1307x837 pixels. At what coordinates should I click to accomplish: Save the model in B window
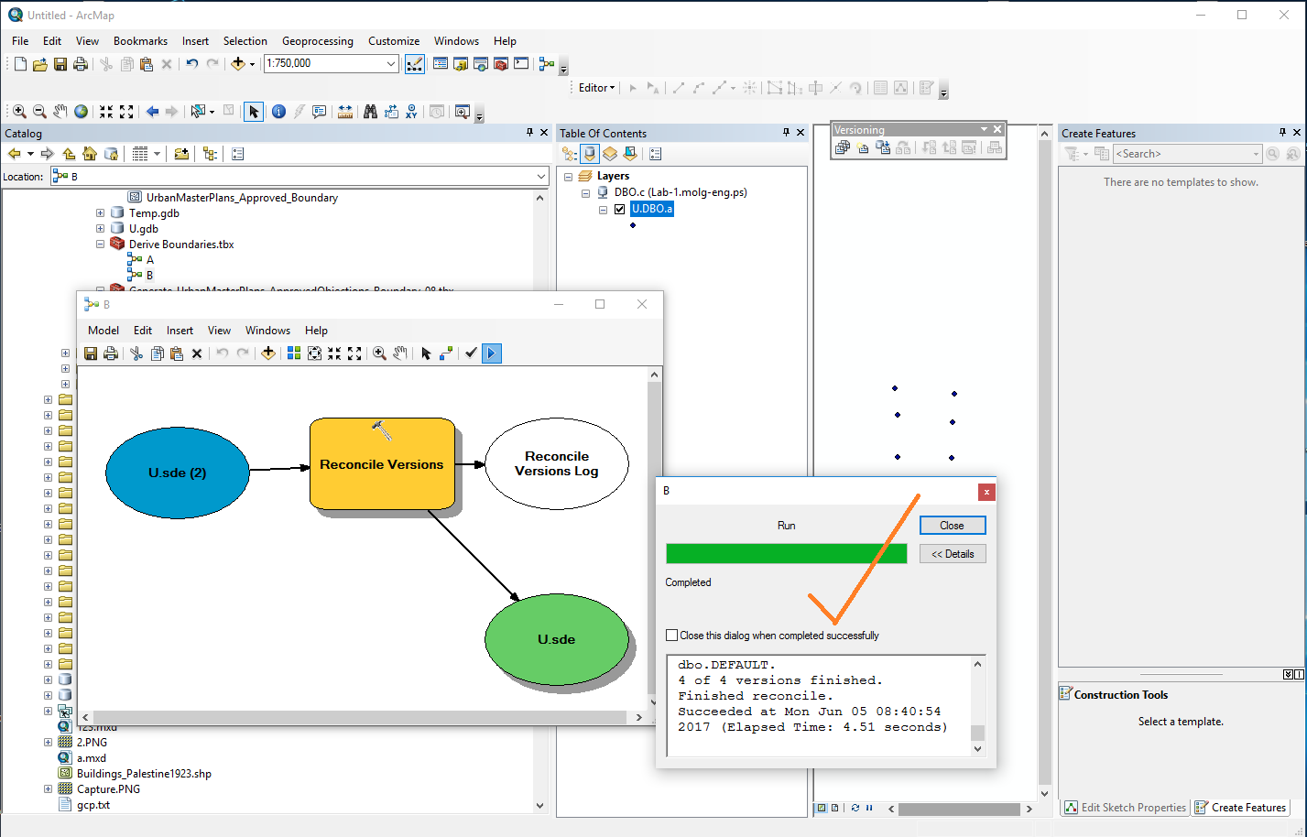[91, 353]
